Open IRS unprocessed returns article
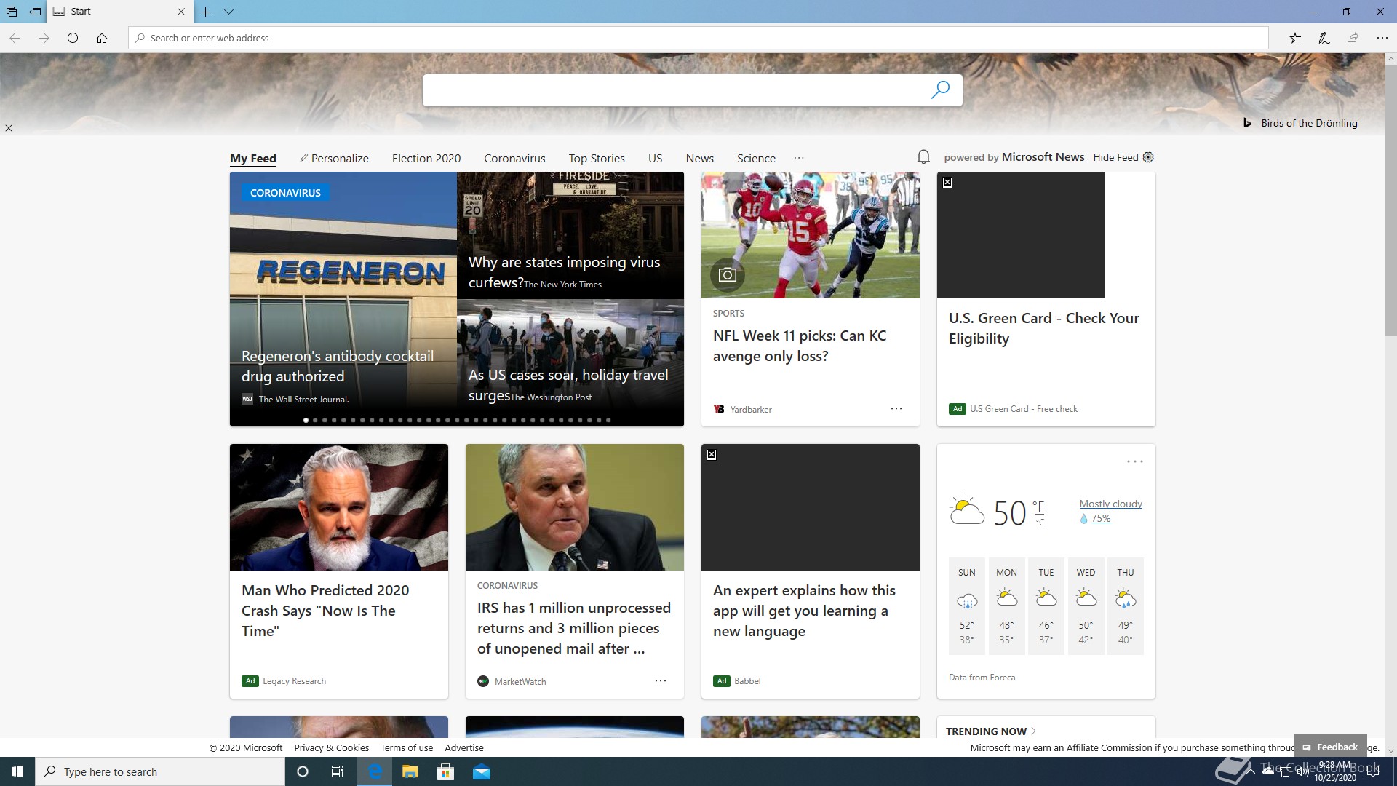The height and width of the screenshot is (786, 1397). point(574,628)
